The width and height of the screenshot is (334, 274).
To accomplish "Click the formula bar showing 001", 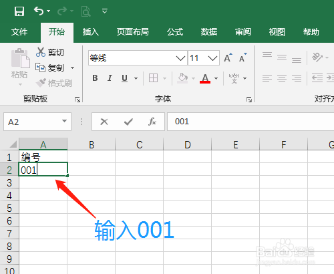I will coord(251,122).
